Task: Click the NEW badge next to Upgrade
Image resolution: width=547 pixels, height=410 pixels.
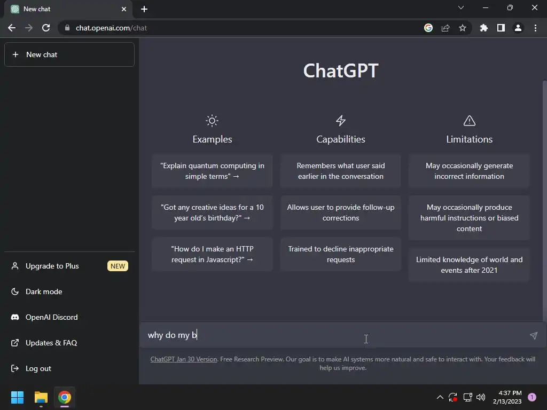Action: (118, 266)
